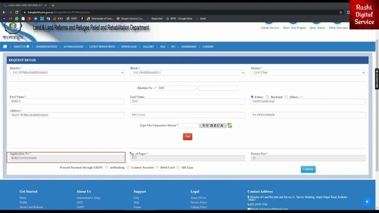Open the Help footer link

(x=136, y=202)
